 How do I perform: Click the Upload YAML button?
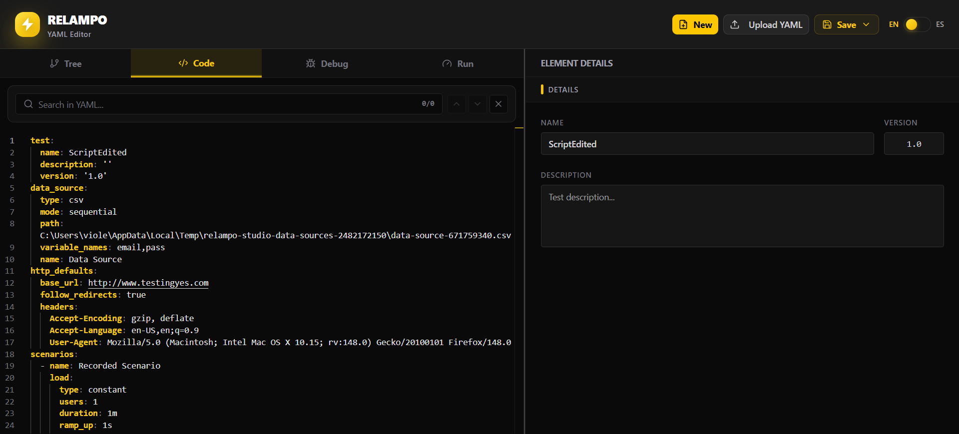(x=766, y=24)
